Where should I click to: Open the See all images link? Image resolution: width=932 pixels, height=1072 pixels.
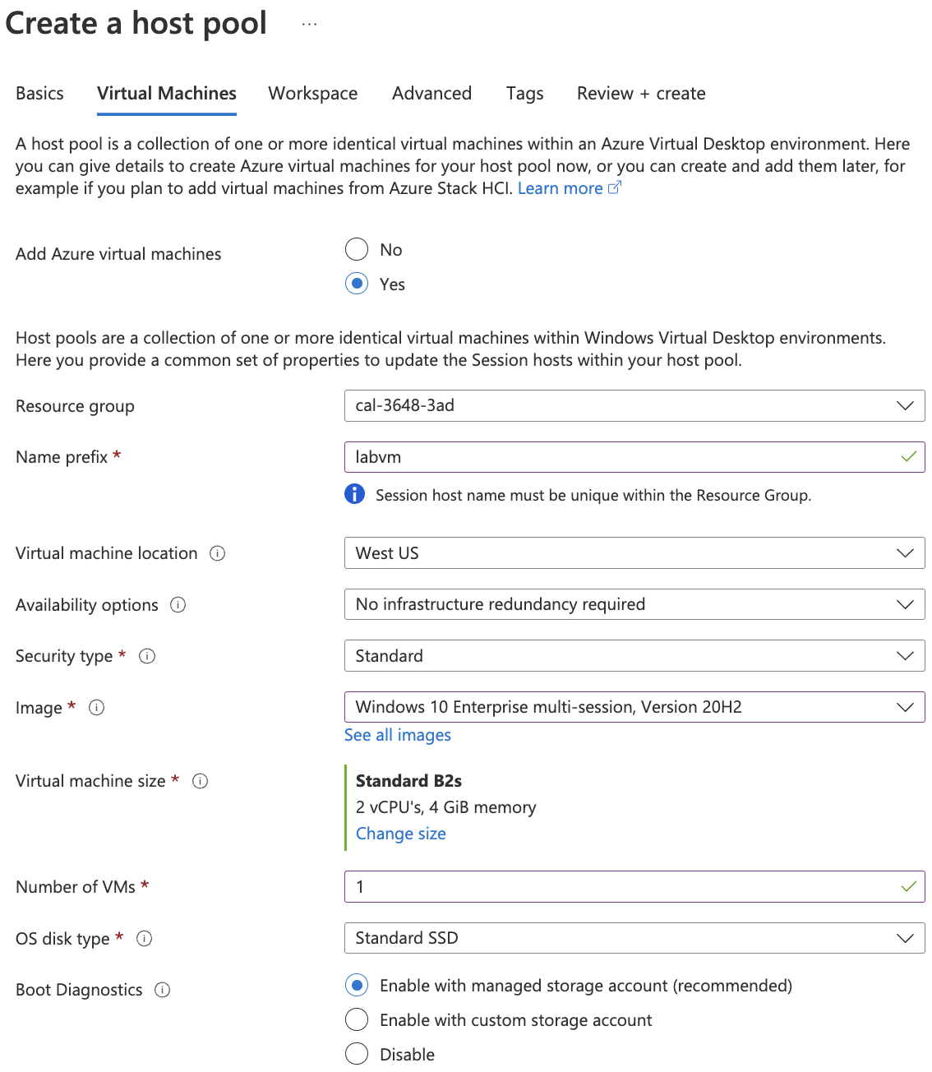398,735
